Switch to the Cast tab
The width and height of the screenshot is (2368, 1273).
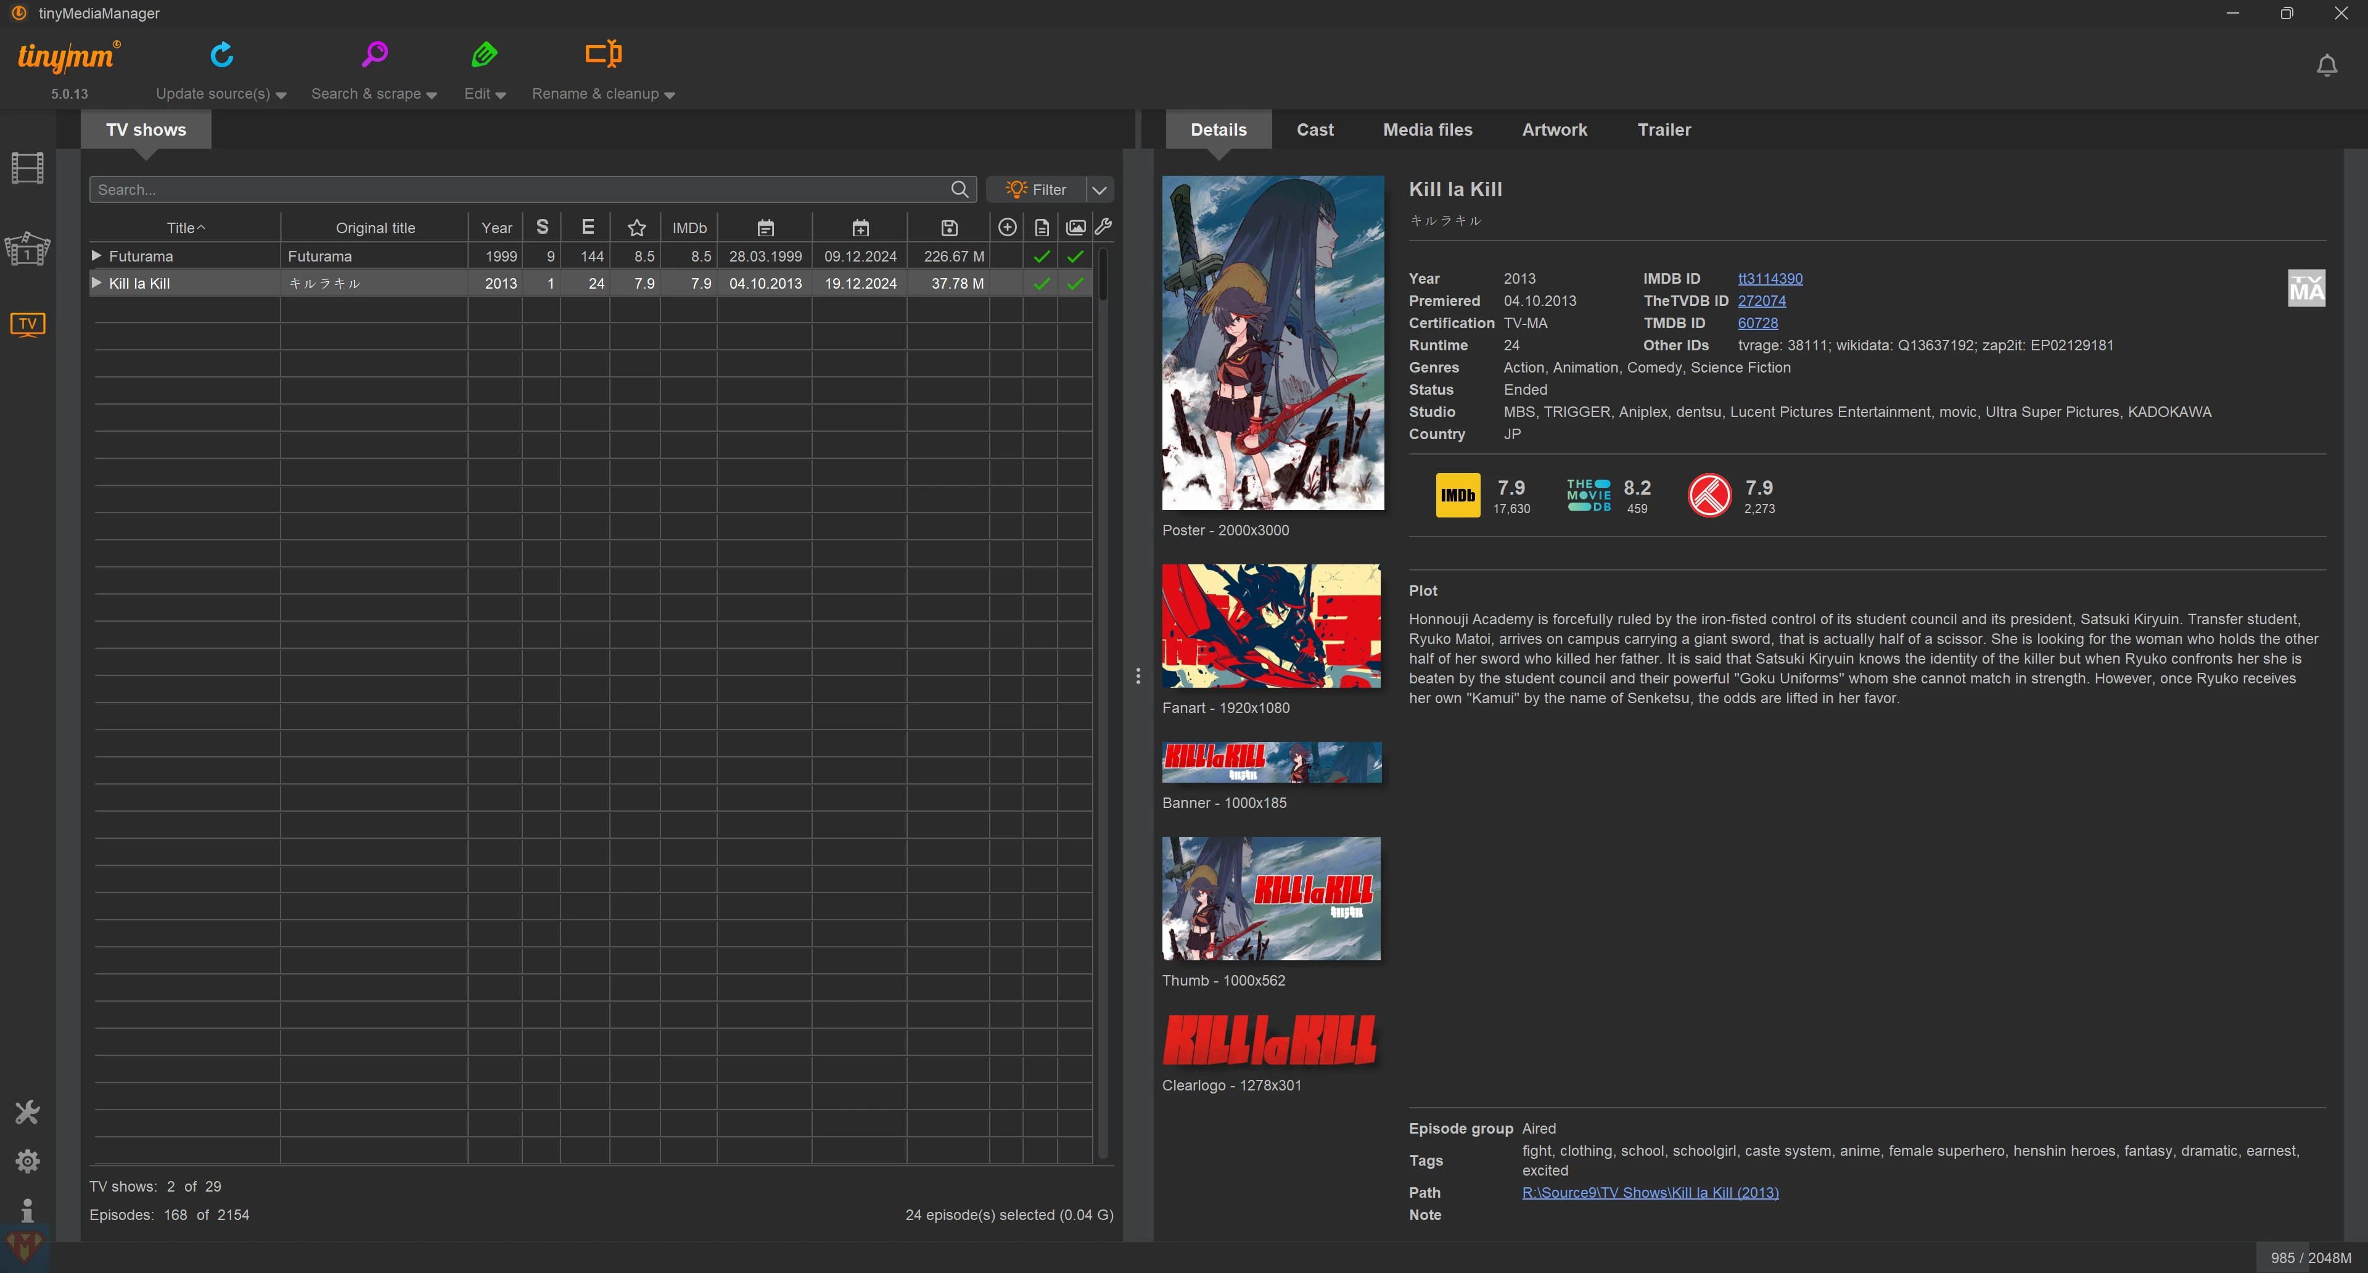(1315, 130)
